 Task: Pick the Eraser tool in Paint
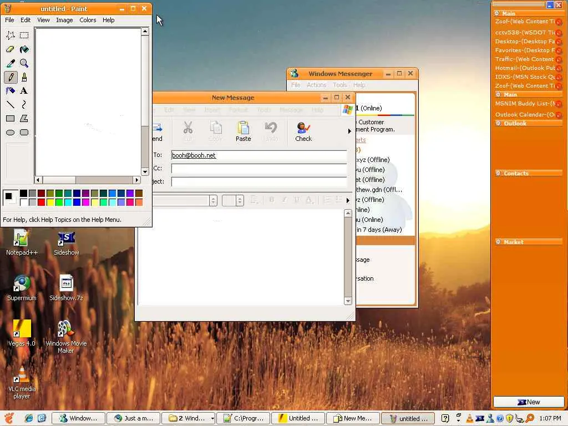click(x=11, y=49)
